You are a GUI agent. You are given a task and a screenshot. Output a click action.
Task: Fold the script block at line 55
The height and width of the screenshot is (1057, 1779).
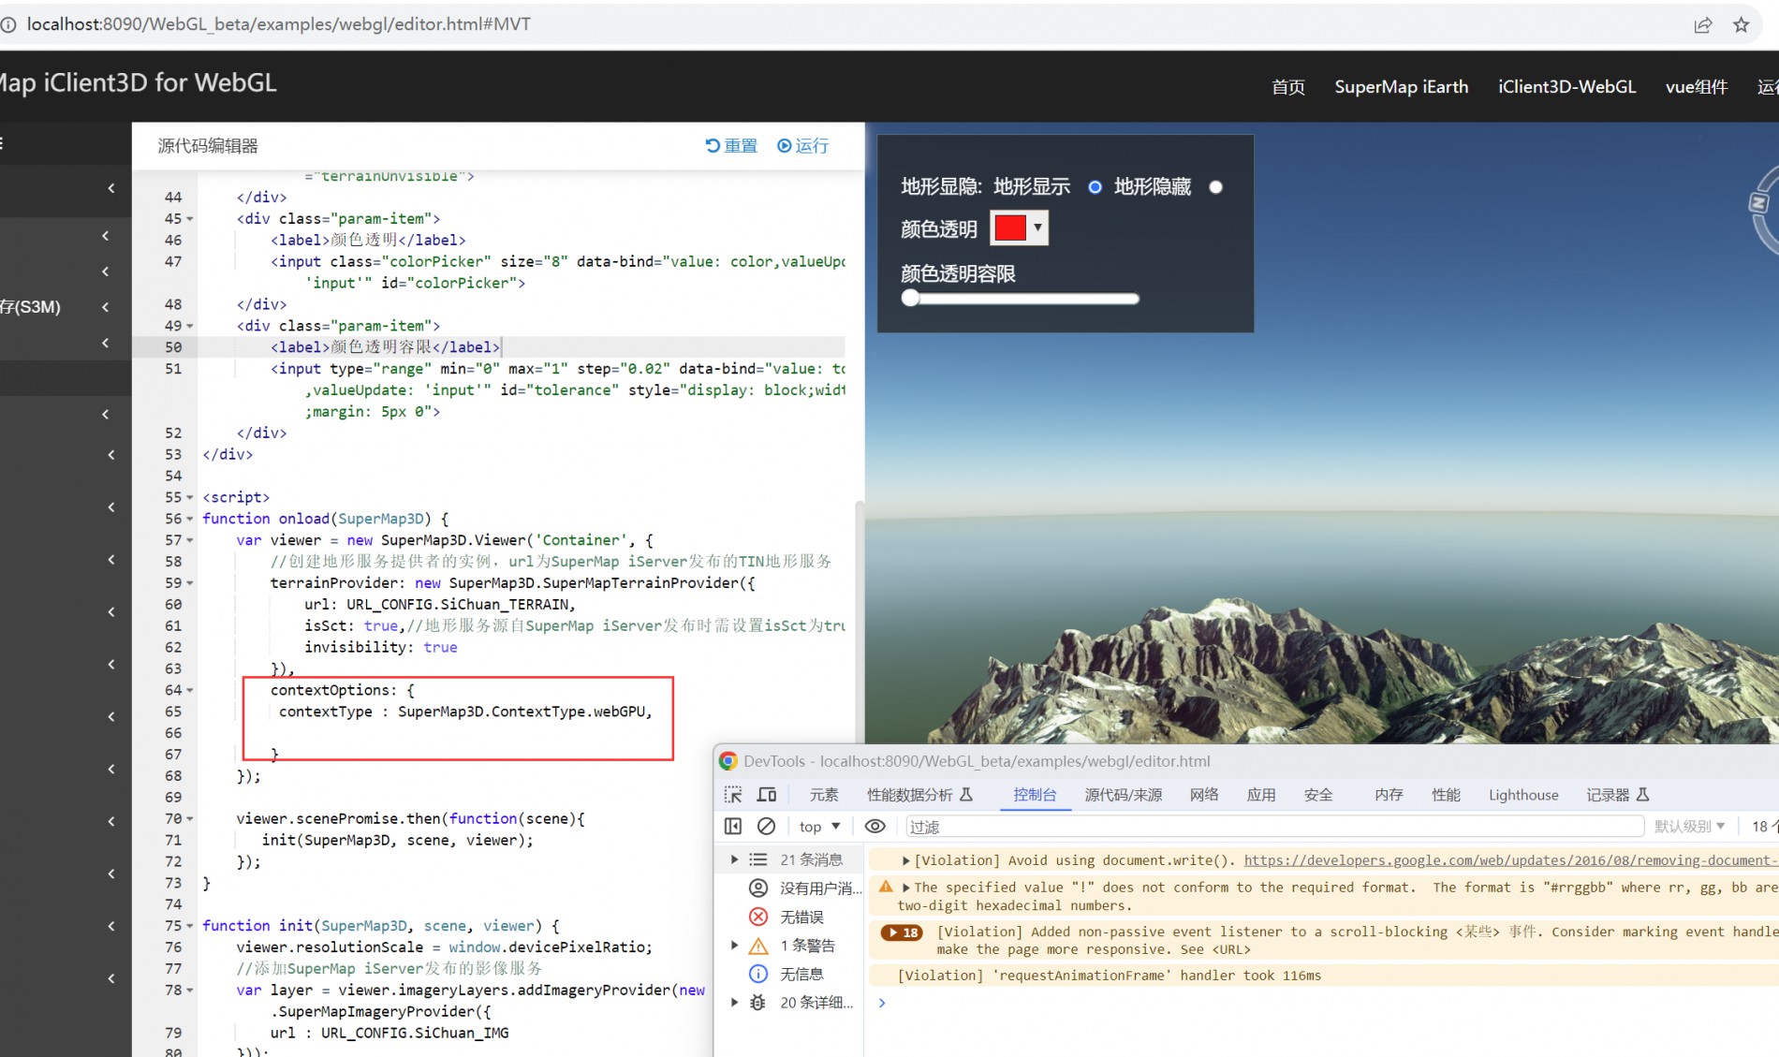(x=190, y=498)
